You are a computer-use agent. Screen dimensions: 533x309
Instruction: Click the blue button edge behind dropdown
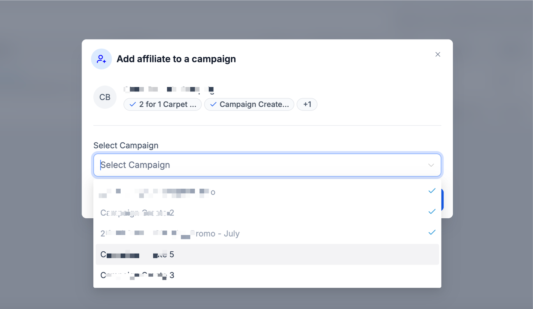(x=442, y=200)
